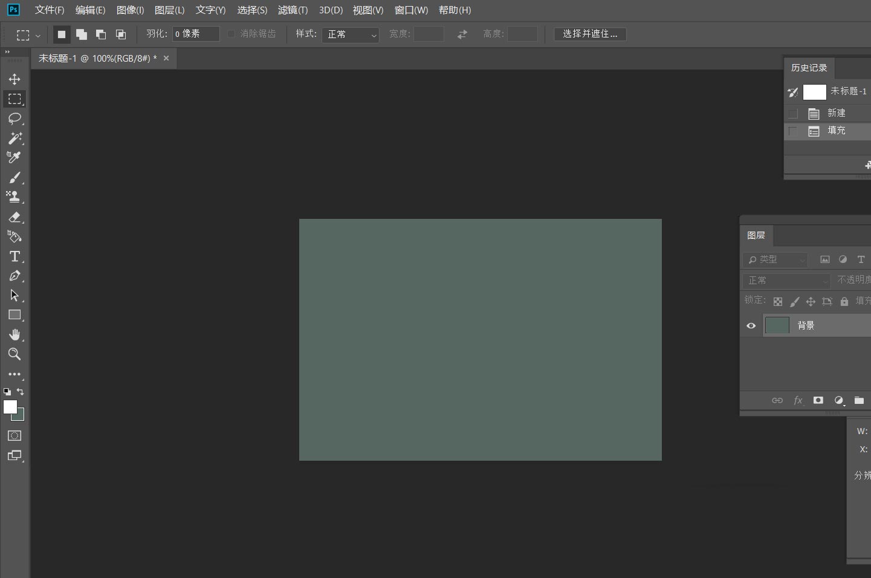
Task: Select the Eraser tool
Action: [x=15, y=217]
